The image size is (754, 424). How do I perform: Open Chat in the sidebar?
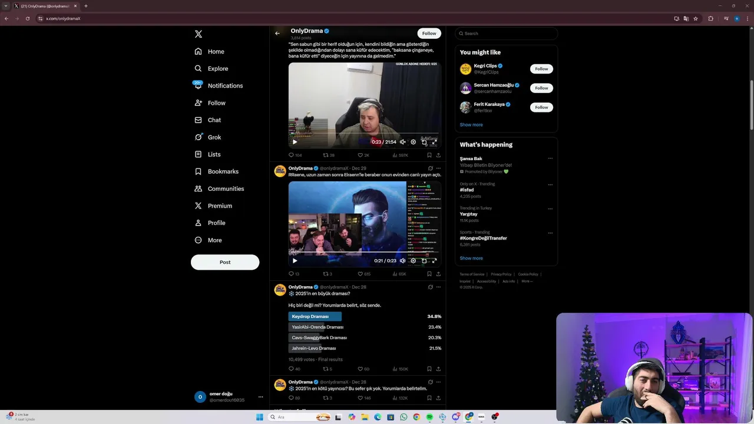tap(208, 120)
